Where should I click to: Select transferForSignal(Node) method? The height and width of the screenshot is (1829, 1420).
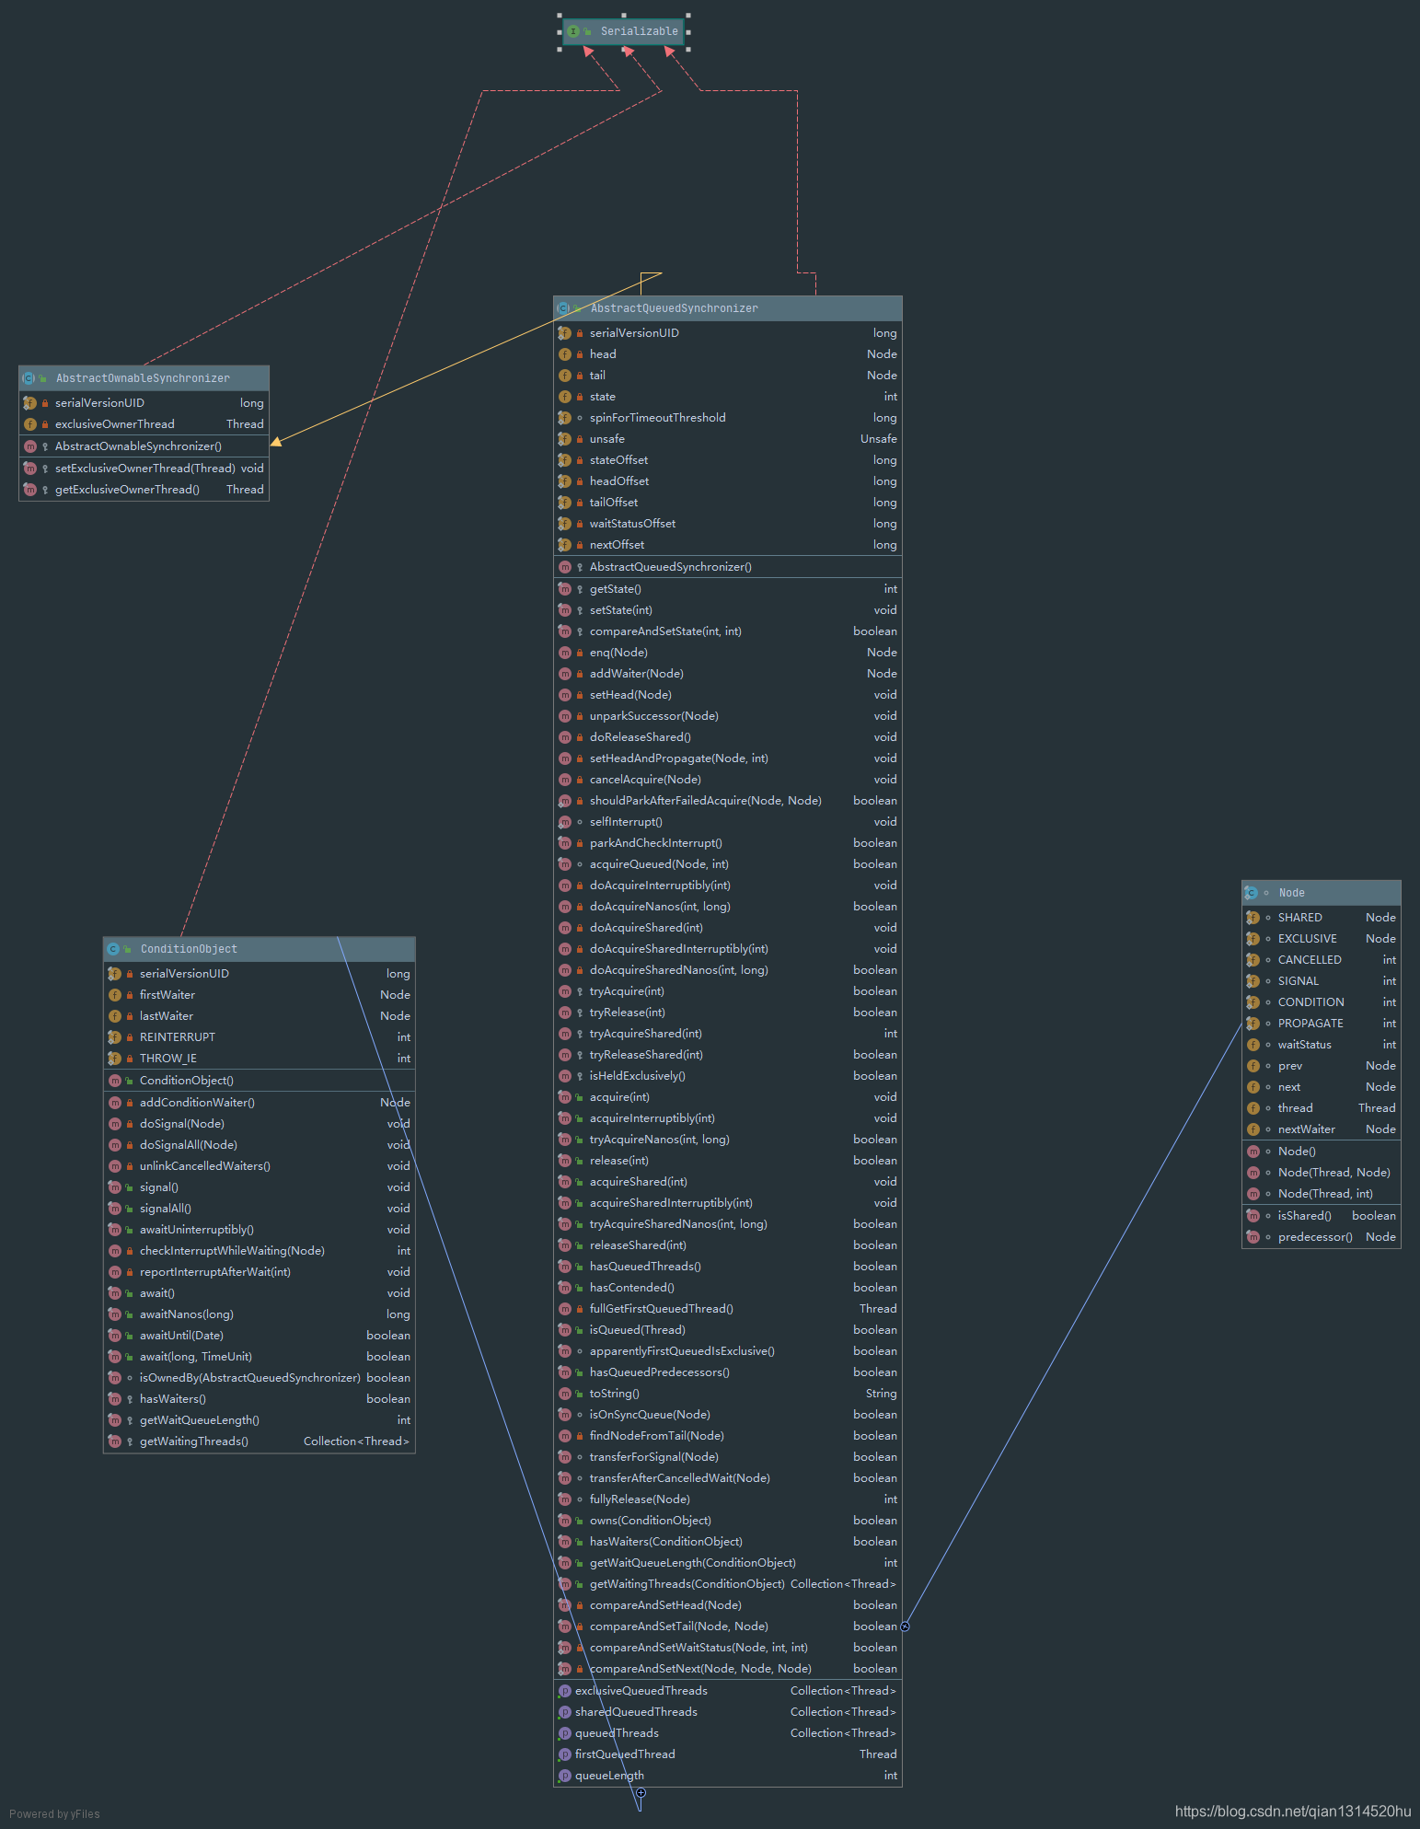point(727,1457)
